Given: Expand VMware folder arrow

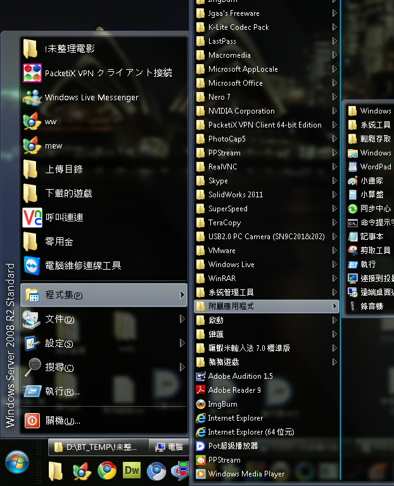Looking at the screenshot, I should pos(334,251).
